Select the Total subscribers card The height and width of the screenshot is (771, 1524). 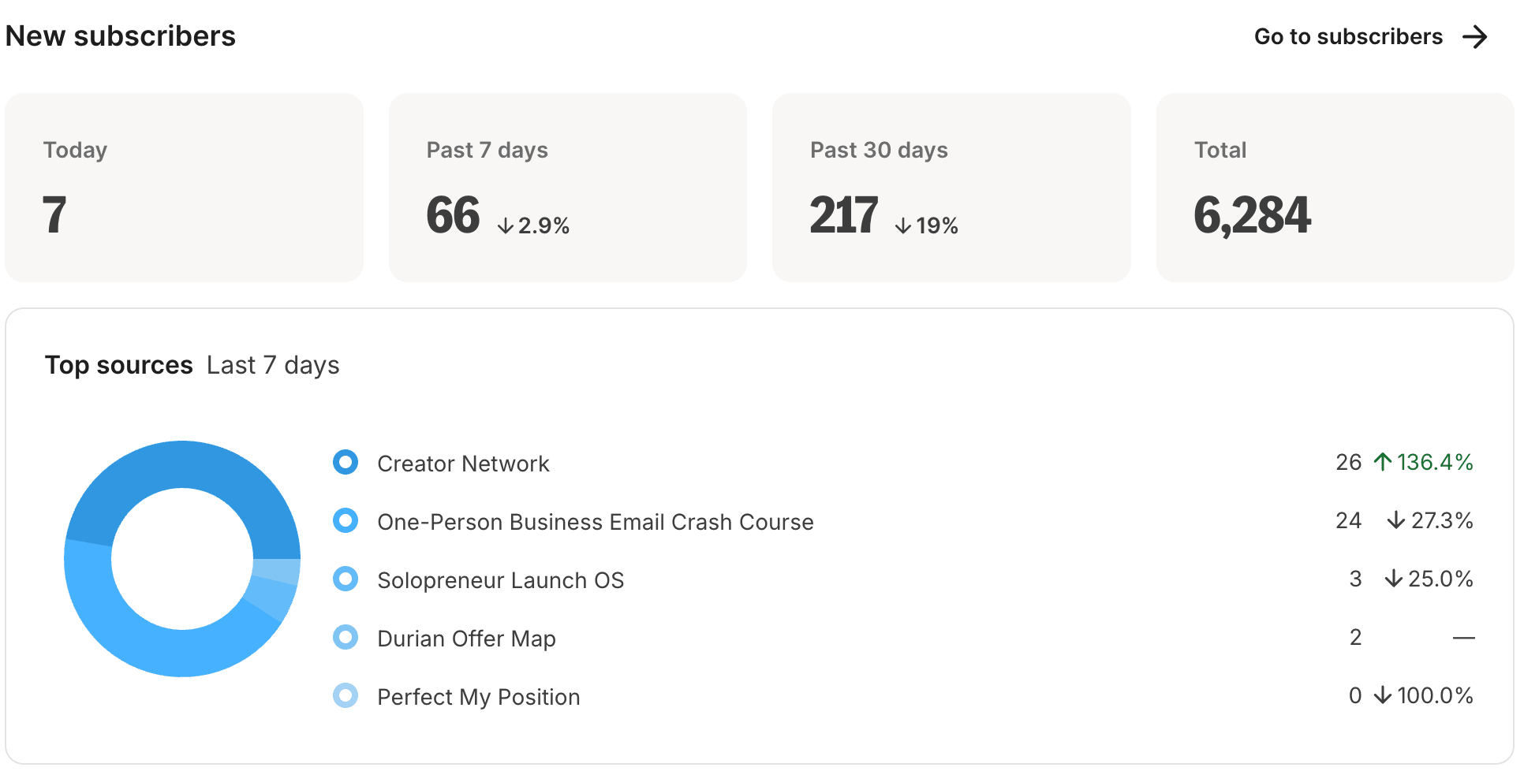tap(1334, 187)
